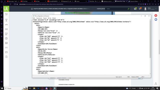Open Task View on the taskbar
The width and height of the screenshot is (160, 90).
tap(30, 88)
